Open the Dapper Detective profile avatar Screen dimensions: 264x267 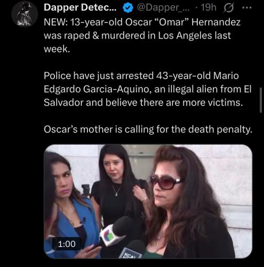pyautogui.click(x=25, y=14)
